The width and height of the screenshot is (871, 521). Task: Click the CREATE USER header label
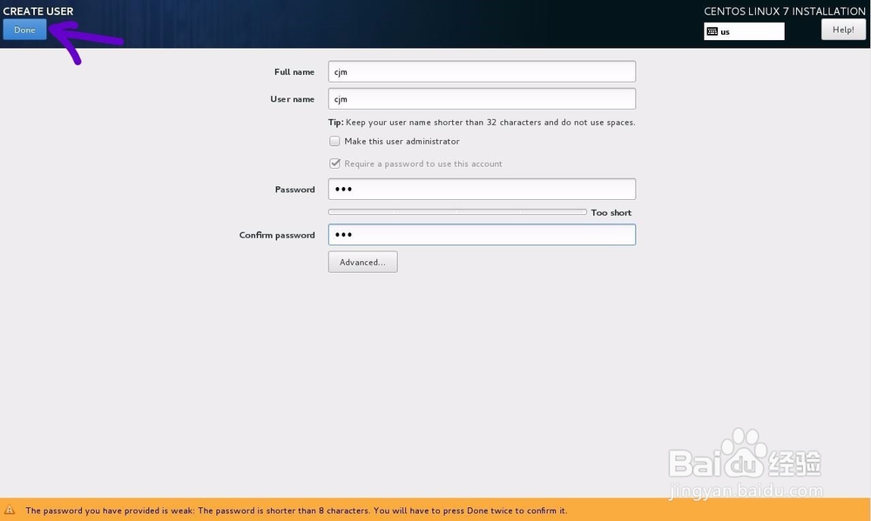[37, 10]
